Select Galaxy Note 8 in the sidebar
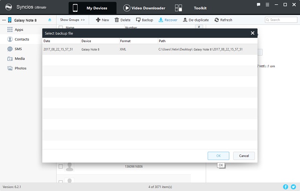Viewport: 300px width, 191px height. tap(25, 20)
